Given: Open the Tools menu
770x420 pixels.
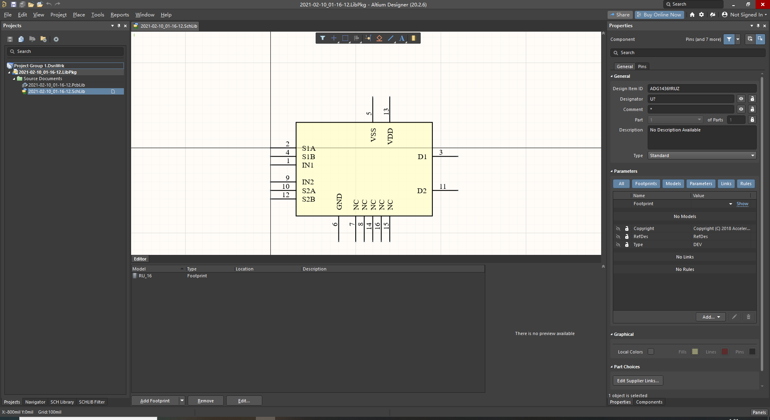Looking at the screenshot, I should coord(97,15).
